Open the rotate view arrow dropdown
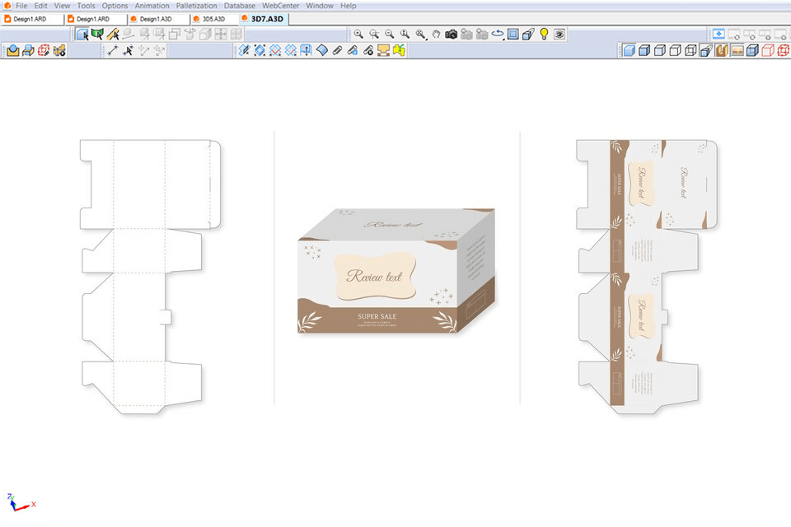This screenshot has height=527, width=791. [498, 34]
